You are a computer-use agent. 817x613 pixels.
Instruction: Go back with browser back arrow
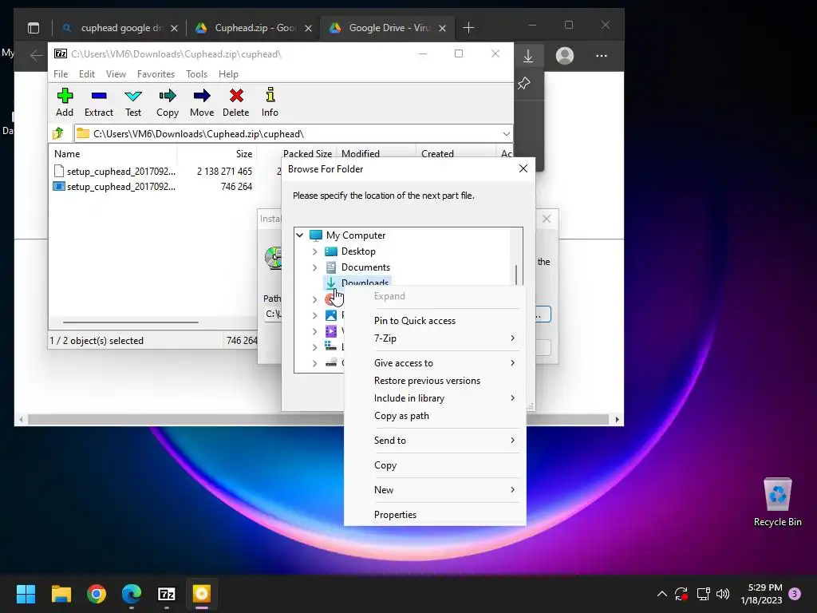pos(36,56)
